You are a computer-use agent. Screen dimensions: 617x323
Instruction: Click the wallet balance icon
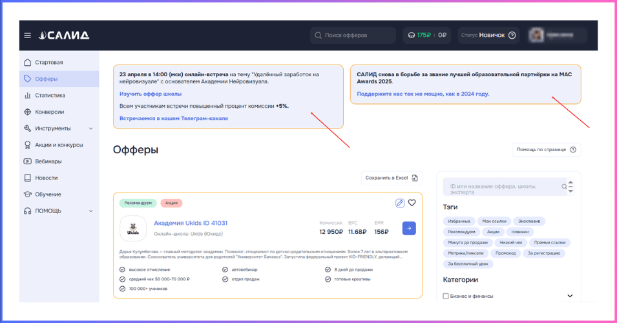coord(411,36)
